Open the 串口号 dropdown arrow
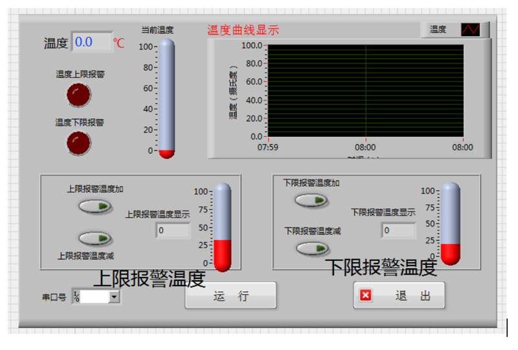 pos(114,296)
